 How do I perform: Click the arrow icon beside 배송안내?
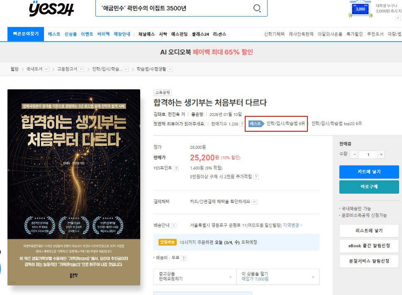coord(174,226)
